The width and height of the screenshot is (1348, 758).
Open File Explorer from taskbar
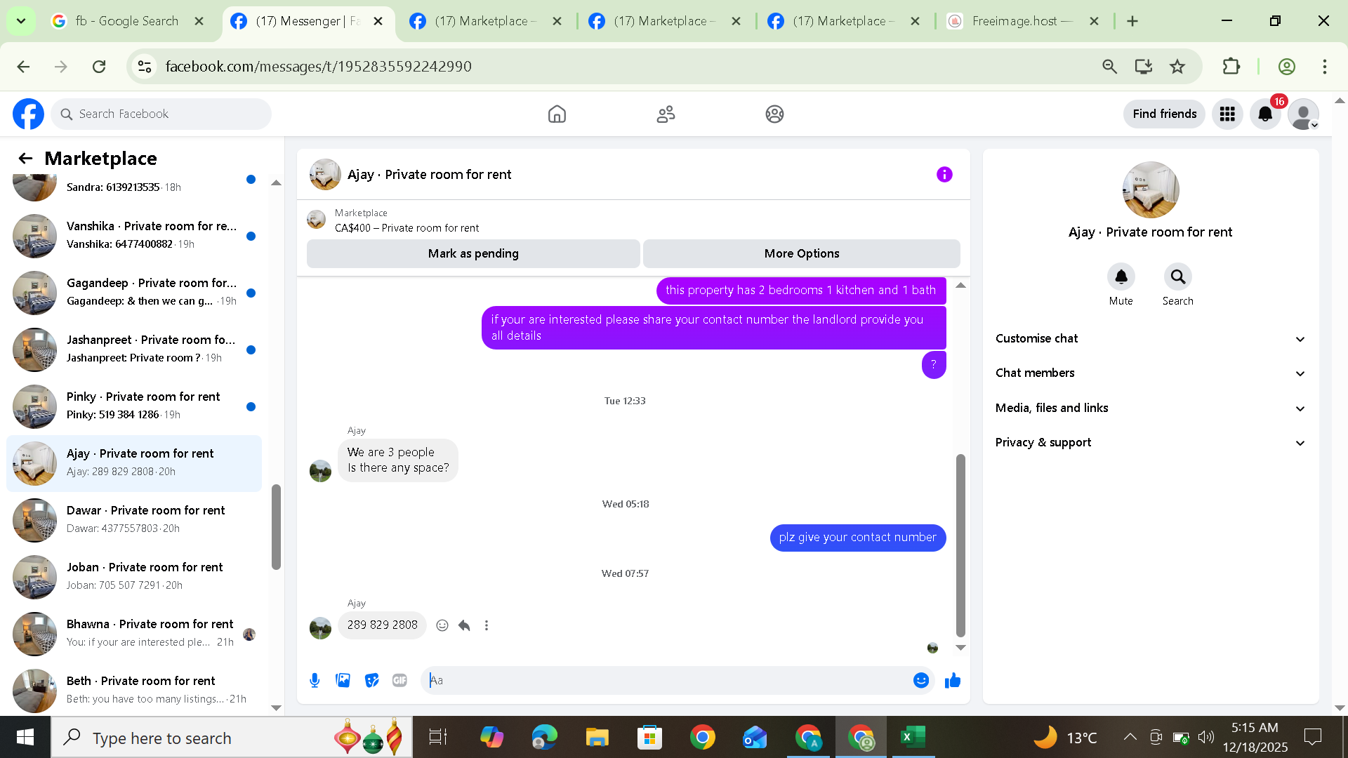click(597, 738)
